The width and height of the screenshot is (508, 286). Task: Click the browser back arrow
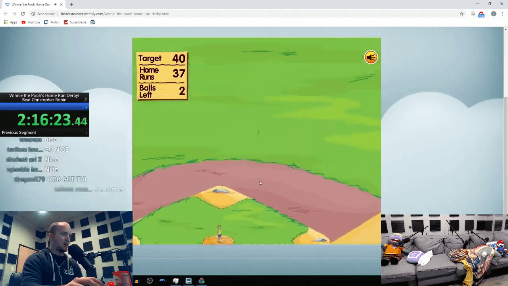(x=6, y=14)
